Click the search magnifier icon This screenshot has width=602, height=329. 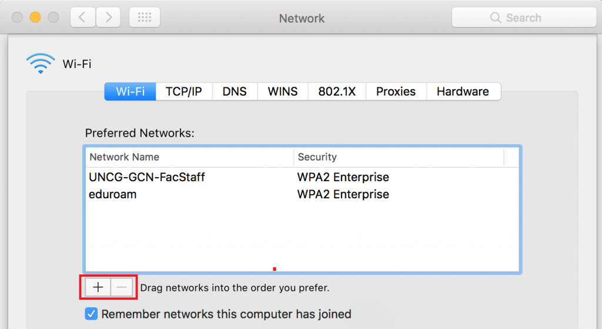click(x=496, y=18)
